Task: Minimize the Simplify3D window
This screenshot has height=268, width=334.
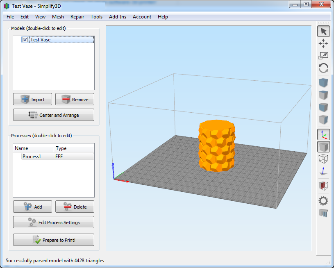Action: coord(295,5)
